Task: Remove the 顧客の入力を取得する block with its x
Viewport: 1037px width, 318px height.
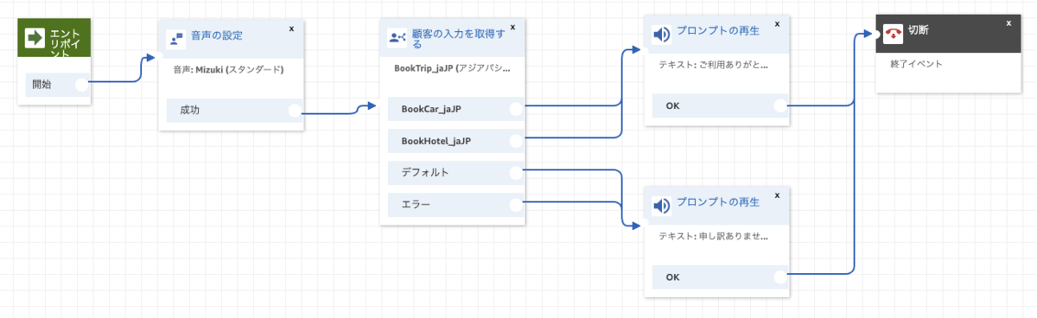Action: coord(513,27)
